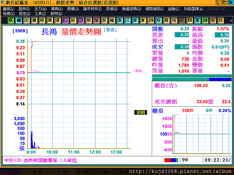Open the 證券(E) menu

point(24,9)
